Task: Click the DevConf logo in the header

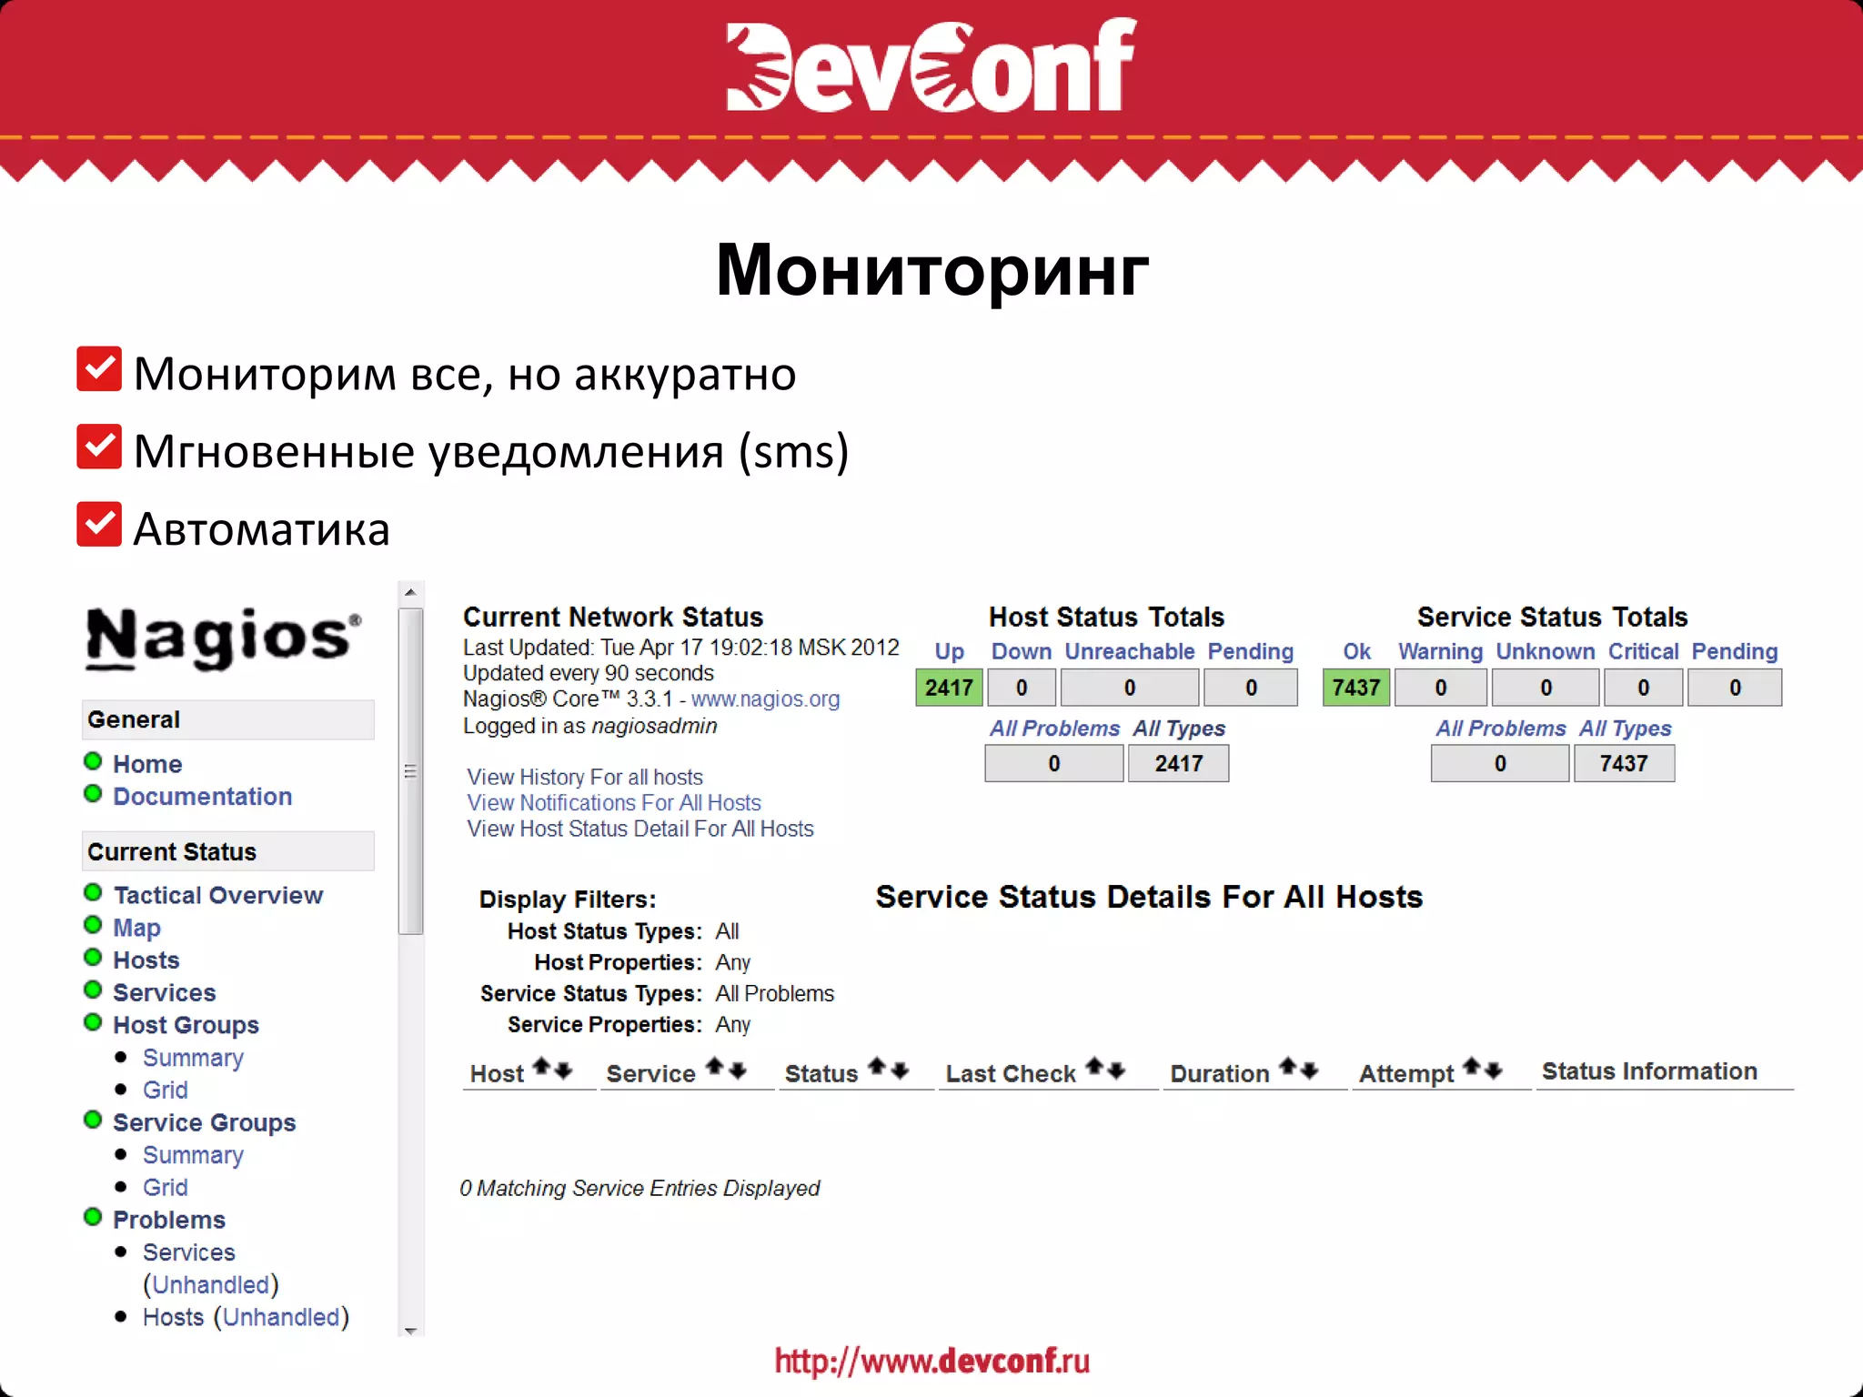Action: (931, 65)
